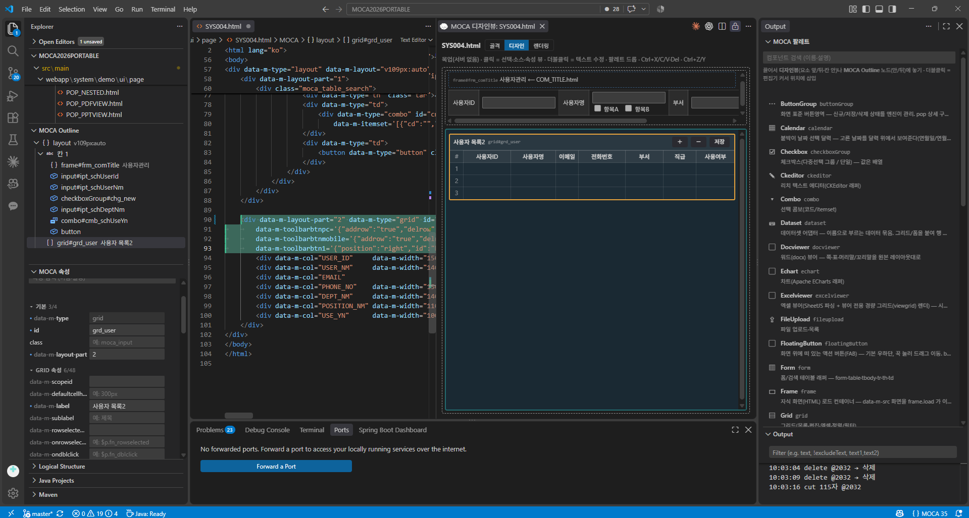Click the 저장 button in grid toolbar
Image resolution: width=969 pixels, height=518 pixels.
pyautogui.click(x=720, y=142)
